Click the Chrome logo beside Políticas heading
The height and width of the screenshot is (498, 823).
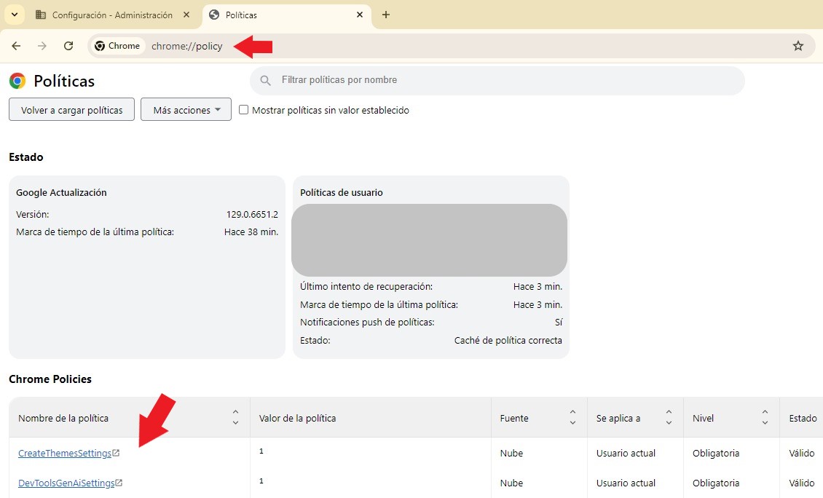pos(17,81)
